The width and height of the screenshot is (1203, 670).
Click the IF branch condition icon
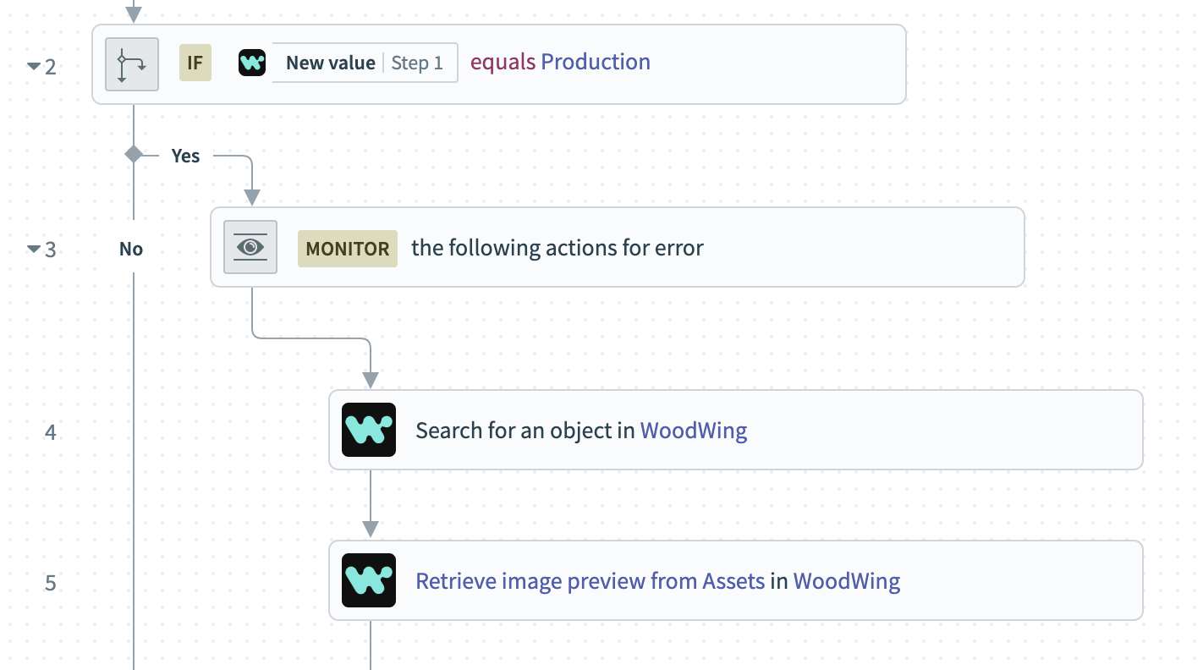pyautogui.click(x=132, y=63)
